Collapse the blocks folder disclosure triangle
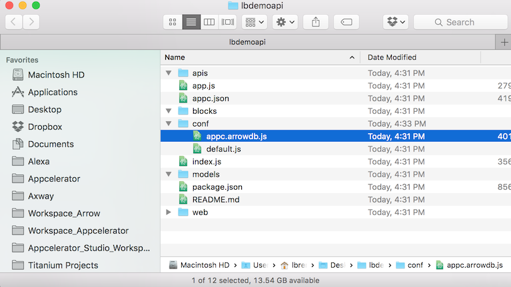This screenshot has width=511, height=287. pyautogui.click(x=169, y=111)
